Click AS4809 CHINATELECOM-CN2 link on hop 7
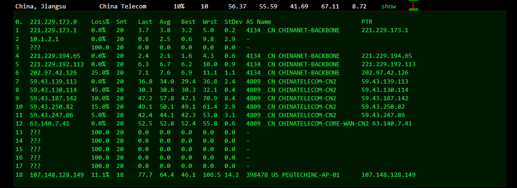The width and height of the screenshot is (517, 188). click(x=291, y=81)
